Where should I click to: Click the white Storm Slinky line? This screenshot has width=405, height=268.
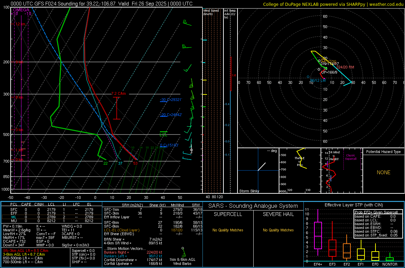click(262, 166)
